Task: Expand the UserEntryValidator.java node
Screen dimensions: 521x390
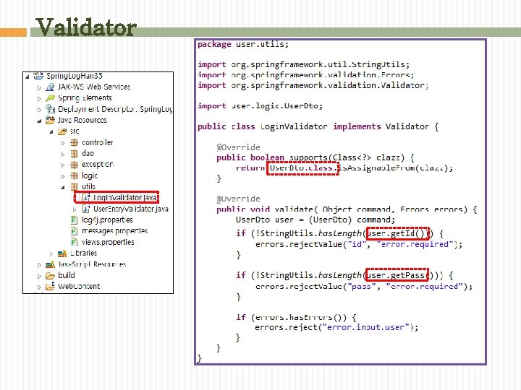Action: click(x=75, y=209)
